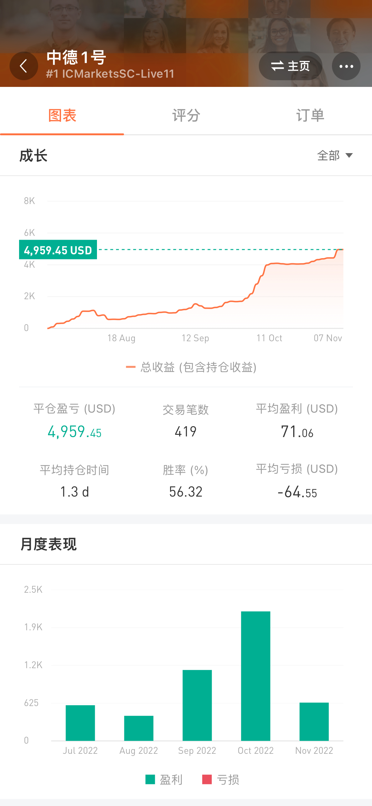Tap the Aug 2022 monthly bar
This screenshot has width=372, height=806.
(139, 728)
